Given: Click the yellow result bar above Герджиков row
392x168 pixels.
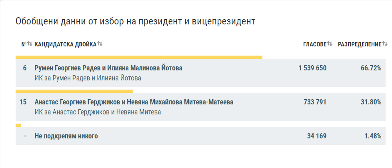Looking at the screenshot, I should click(x=74, y=91).
